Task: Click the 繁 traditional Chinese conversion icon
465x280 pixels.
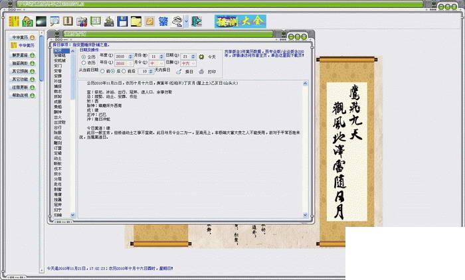Action: [x=163, y=21]
